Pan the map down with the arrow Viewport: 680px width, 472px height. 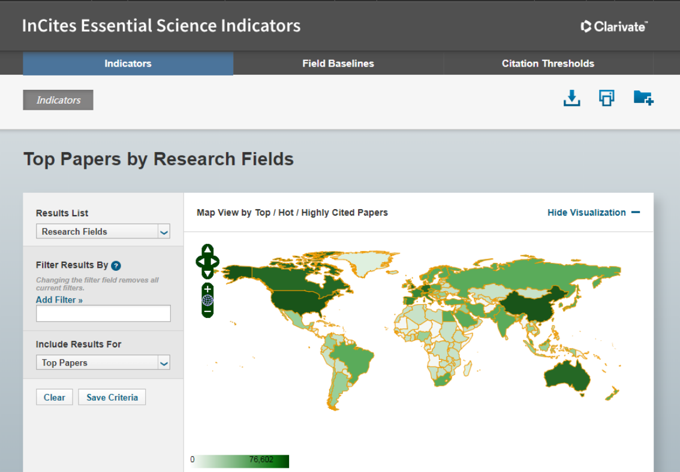click(207, 273)
